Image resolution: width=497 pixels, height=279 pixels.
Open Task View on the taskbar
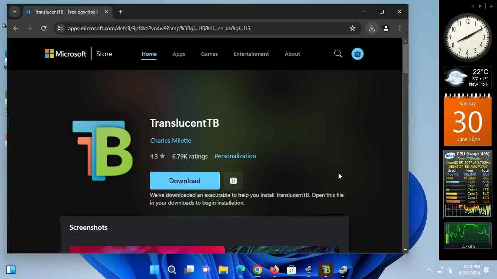point(189,270)
